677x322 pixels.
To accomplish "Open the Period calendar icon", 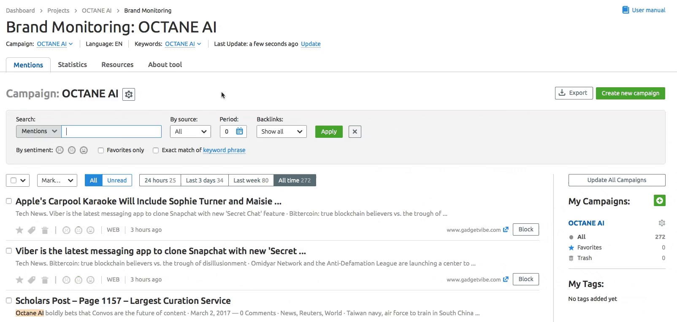I will 239,131.
